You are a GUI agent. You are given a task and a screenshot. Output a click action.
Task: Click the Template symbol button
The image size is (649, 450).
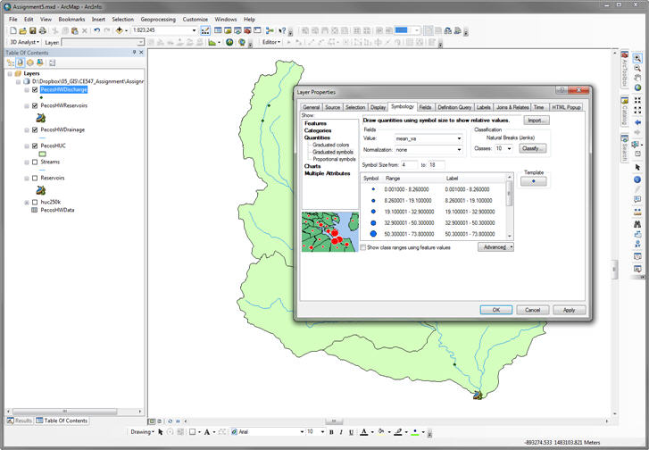[x=534, y=181]
